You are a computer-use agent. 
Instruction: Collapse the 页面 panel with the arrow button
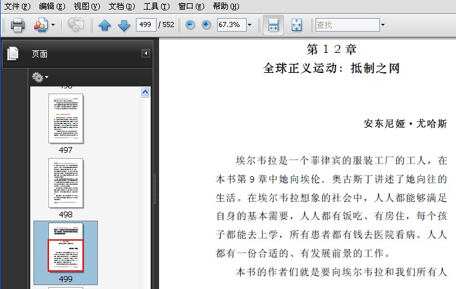pos(146,54)
